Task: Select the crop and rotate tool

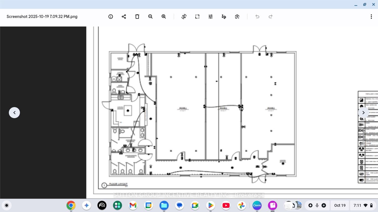Action: [184, 17]
